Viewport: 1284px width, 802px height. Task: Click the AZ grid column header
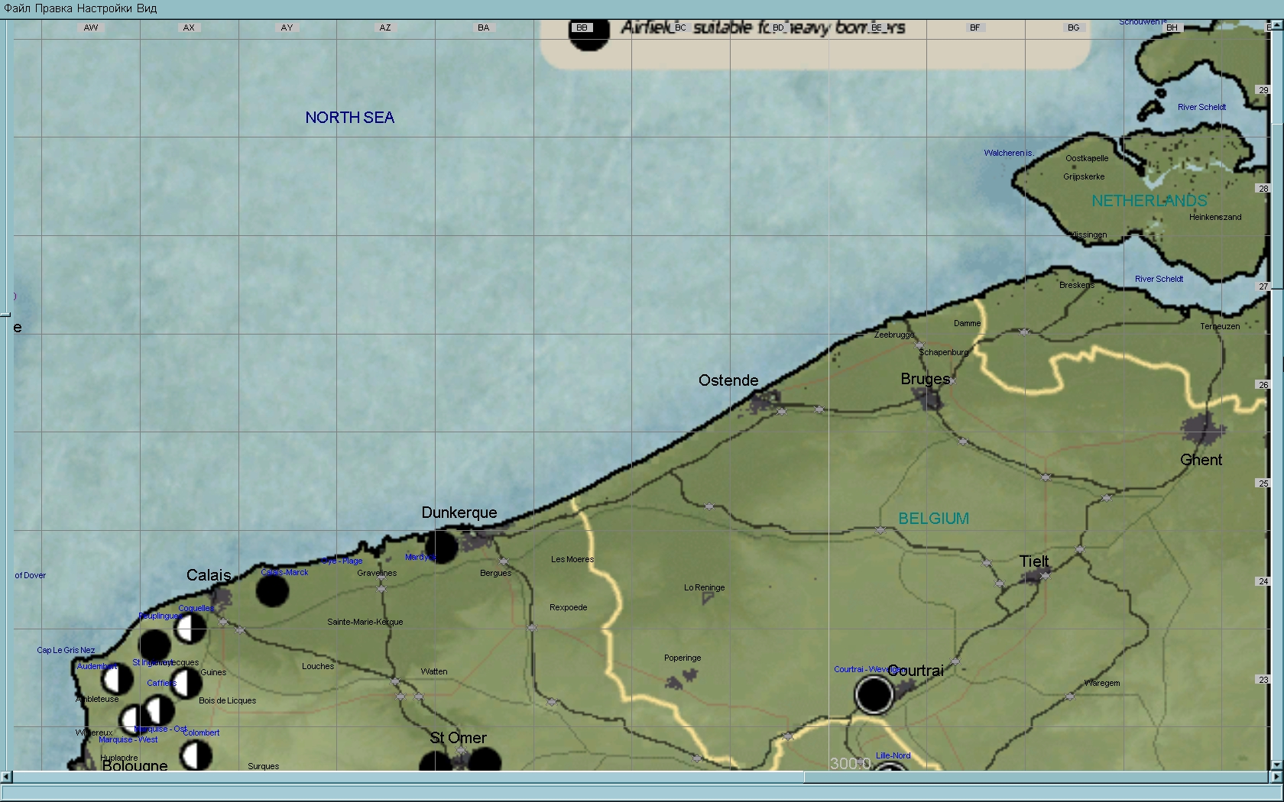(385, 27)
